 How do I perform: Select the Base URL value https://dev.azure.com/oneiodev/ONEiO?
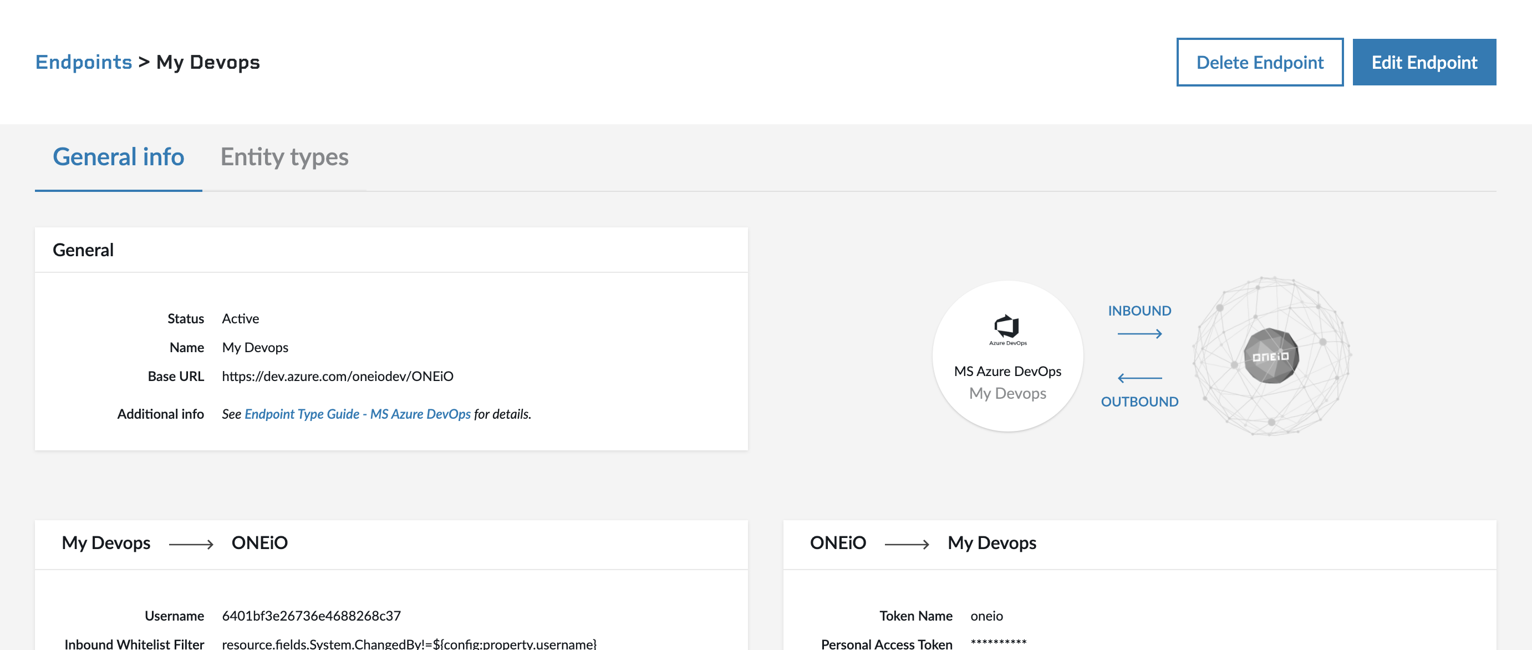337,376
